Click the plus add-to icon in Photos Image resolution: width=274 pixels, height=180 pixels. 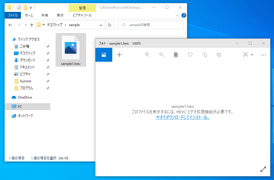119,55
